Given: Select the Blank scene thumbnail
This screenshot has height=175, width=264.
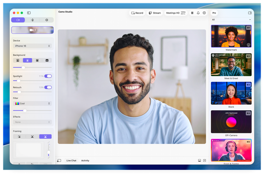Looking at the screenshot, I should pos(231,93).
